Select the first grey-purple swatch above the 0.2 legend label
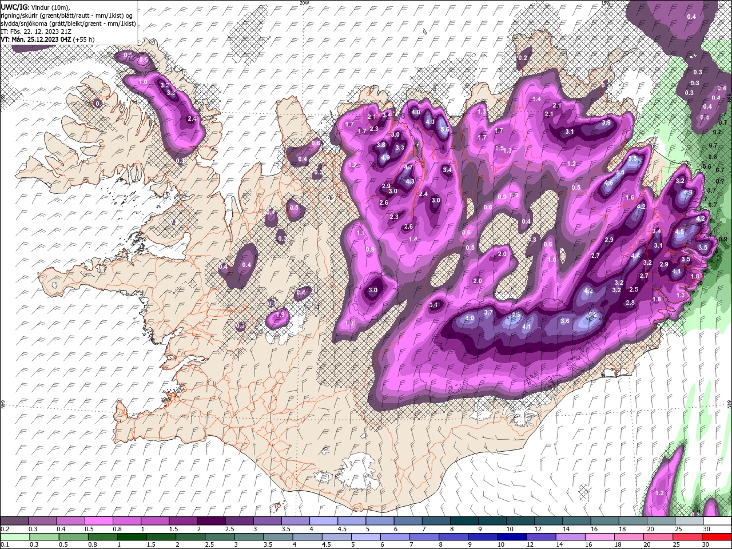The width and height of the screenshot is (732, 549). point(14,521)
